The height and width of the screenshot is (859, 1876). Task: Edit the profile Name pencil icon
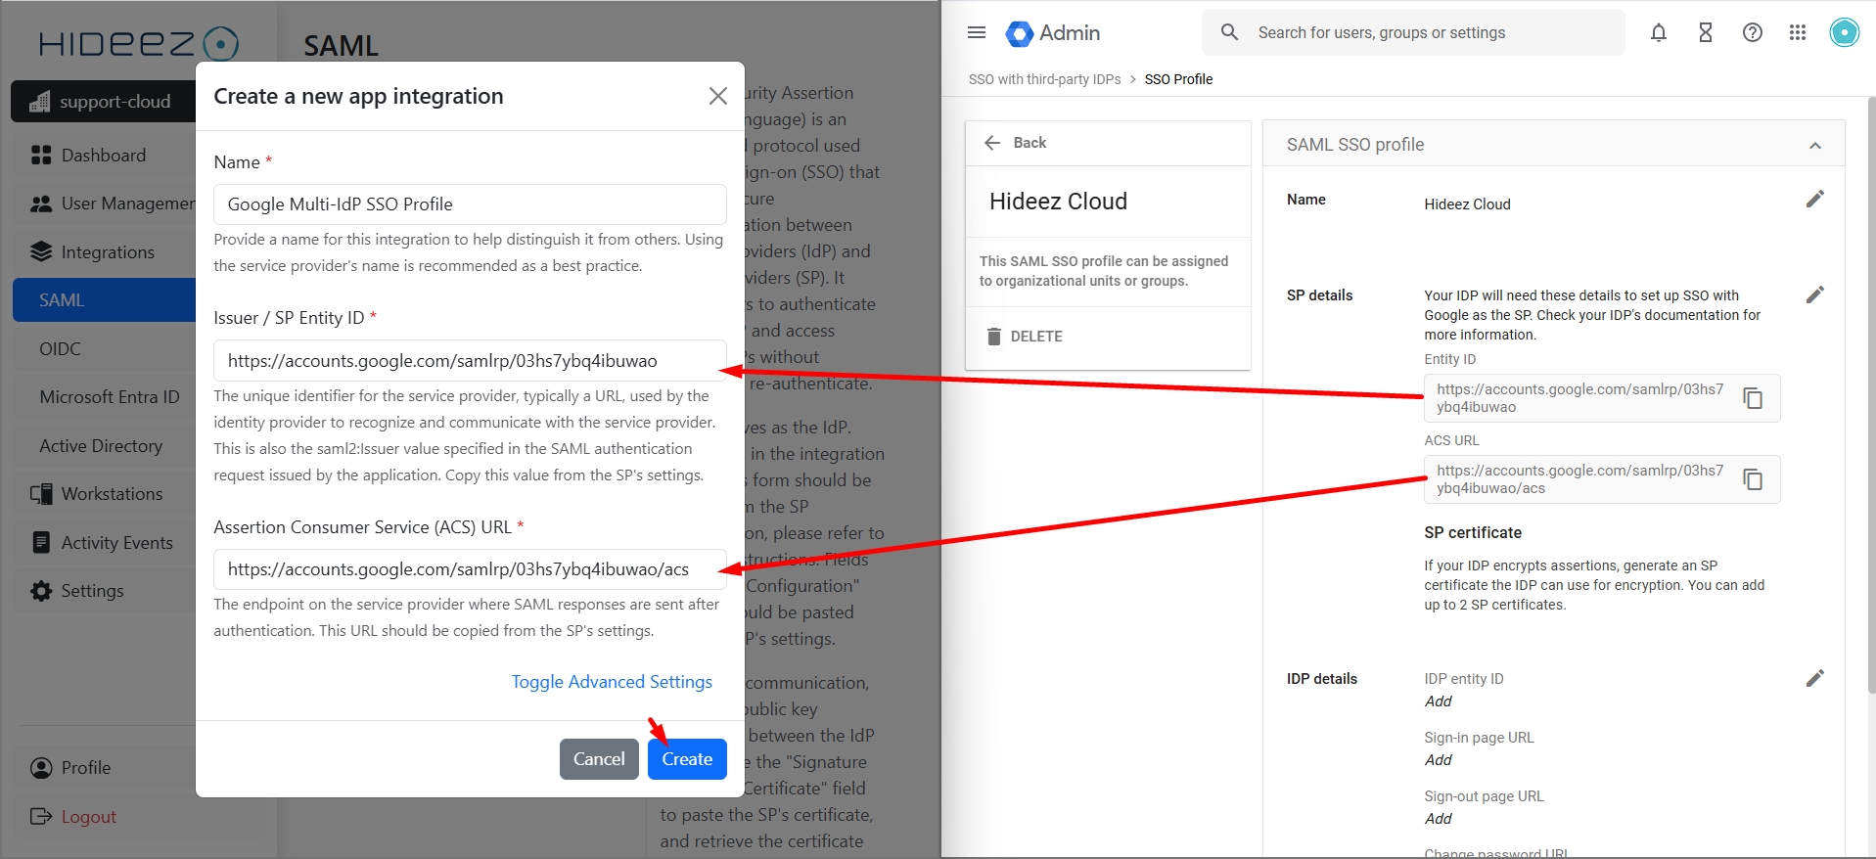pos(1815,199)
